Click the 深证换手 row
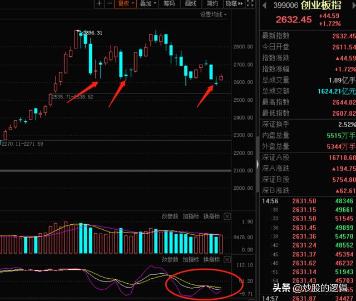Screen dimensions: 356x301 pyautogui.click(x=309, y=124)
